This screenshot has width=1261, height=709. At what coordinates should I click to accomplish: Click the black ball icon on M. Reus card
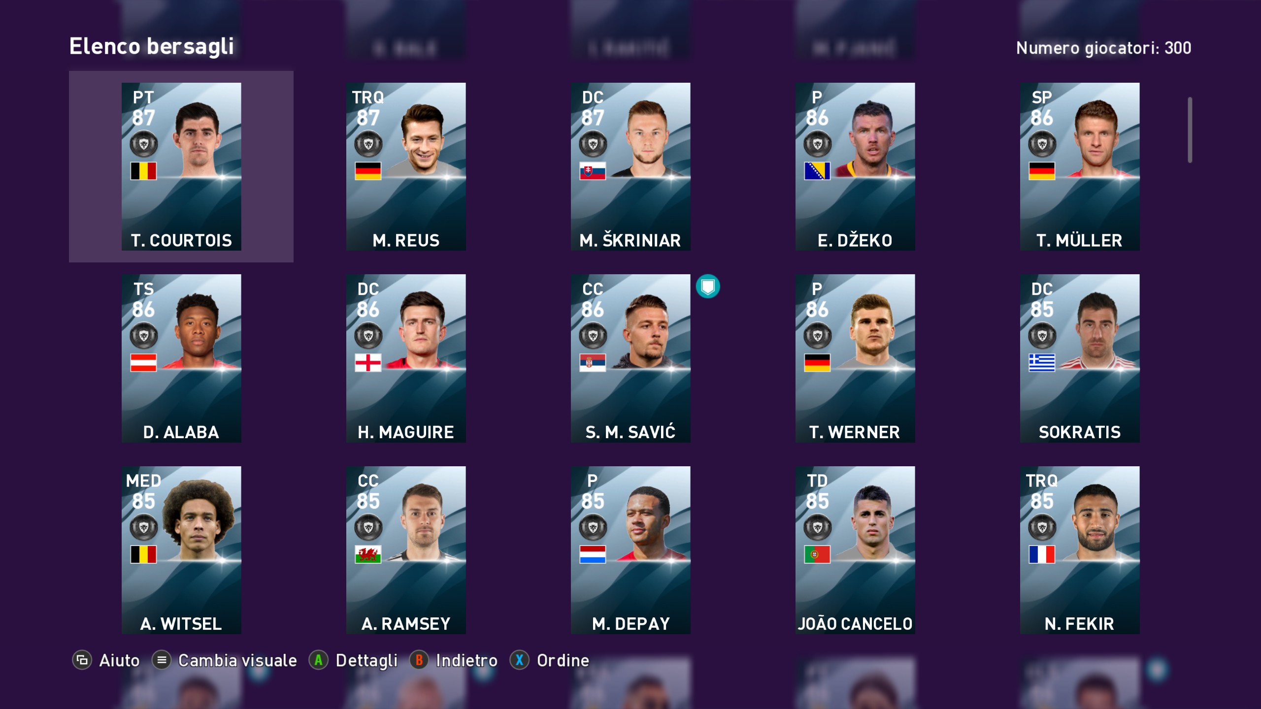pyautogui.click(x=368, y=144)
